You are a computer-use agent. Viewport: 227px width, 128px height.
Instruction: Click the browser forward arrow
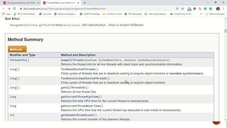coord(9,9)
